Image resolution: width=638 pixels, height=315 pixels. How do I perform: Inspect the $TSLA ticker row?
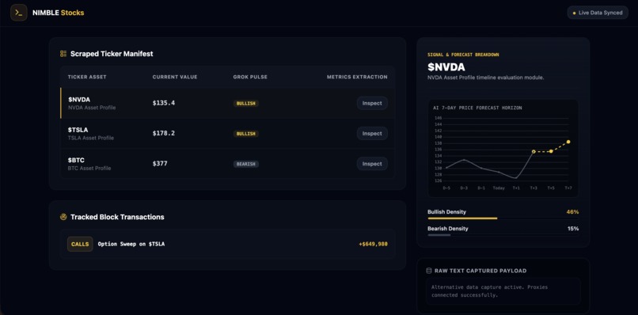pos(372,134)
